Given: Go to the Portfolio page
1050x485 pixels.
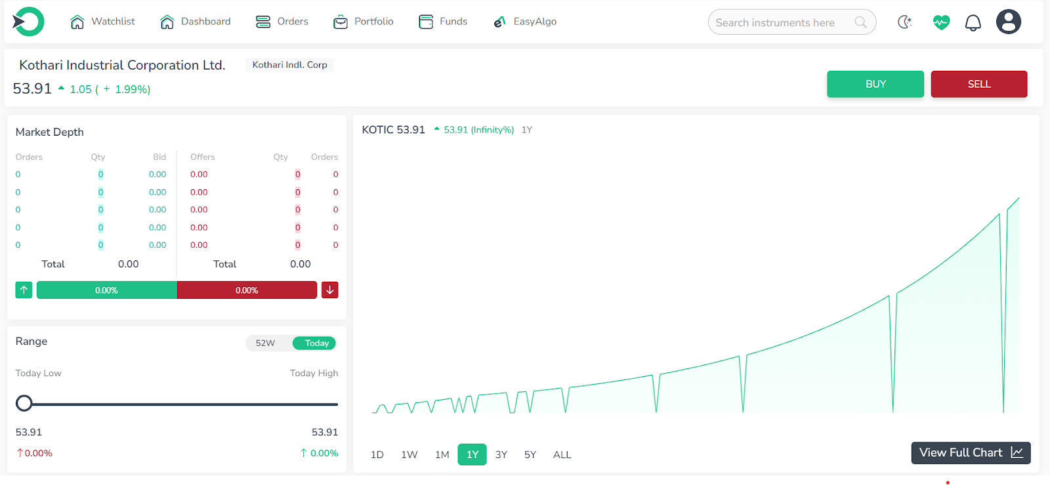Looking at the screenshot, I should coord(364,22).
